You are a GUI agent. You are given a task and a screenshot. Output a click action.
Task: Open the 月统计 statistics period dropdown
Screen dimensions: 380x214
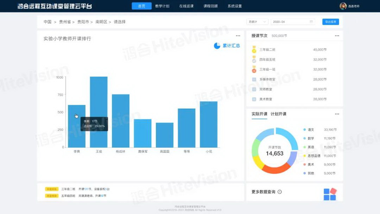(x=257, y=22)
